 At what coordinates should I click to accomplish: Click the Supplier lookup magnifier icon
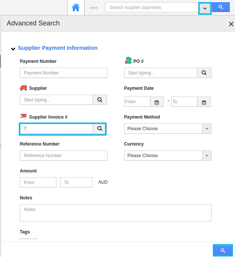coord(100,100)
